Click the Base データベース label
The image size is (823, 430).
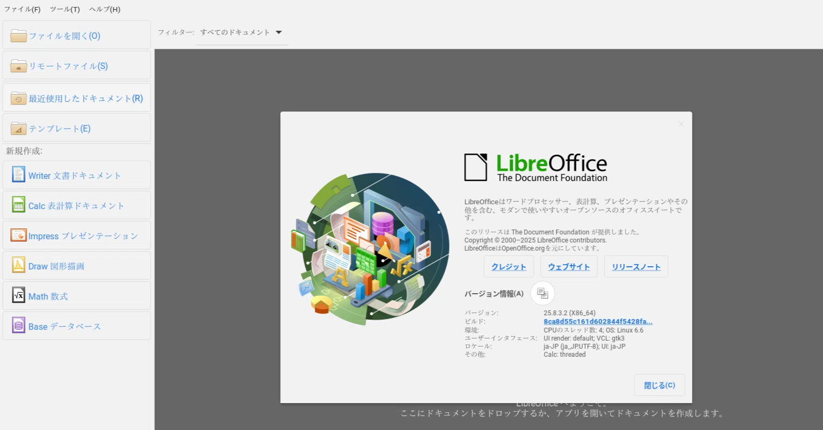pos(65,327)
